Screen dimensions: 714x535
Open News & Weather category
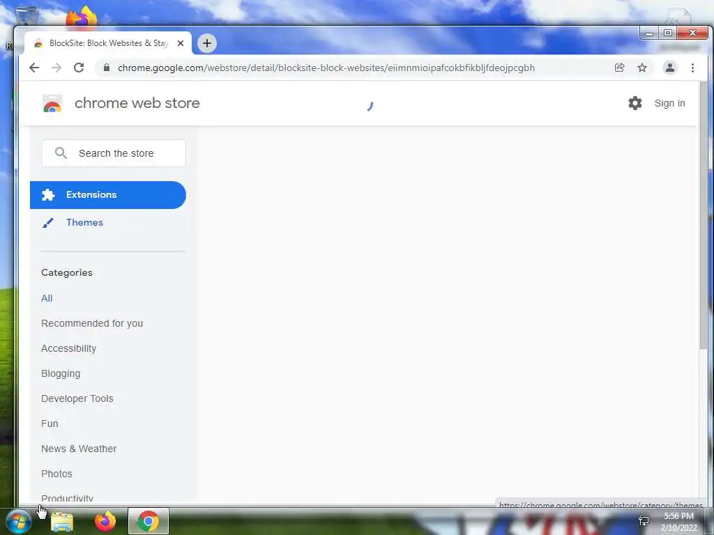coord(79,449)
